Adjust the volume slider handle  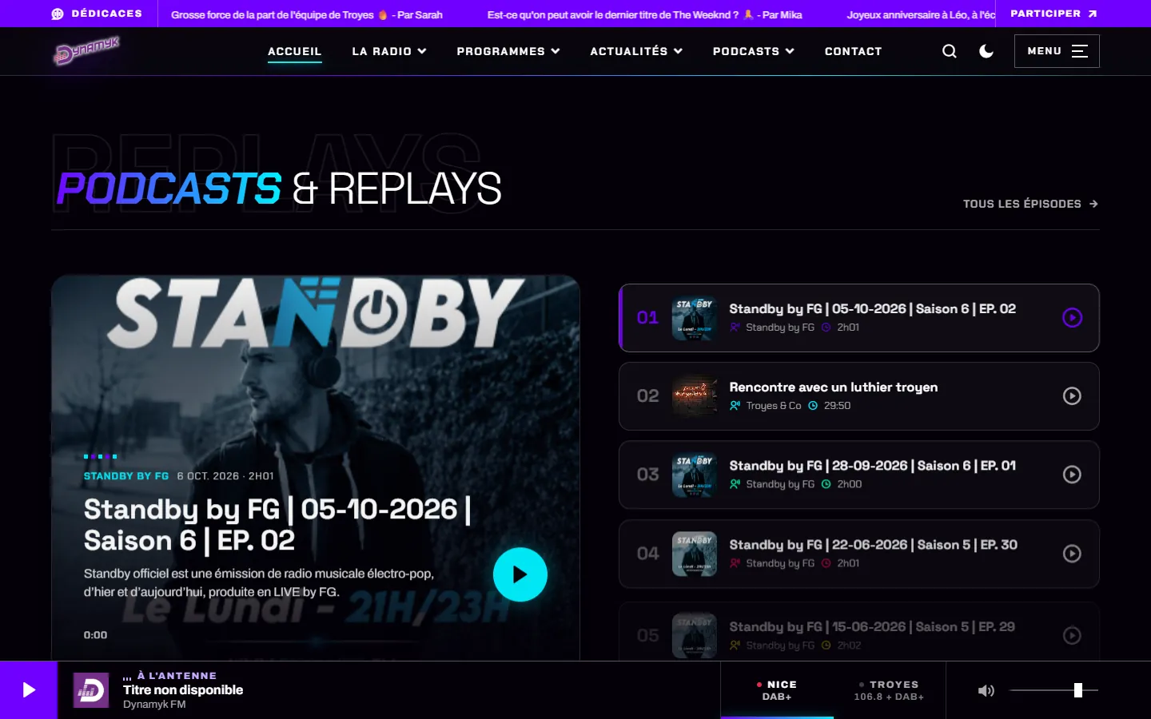click(1078, 690)
